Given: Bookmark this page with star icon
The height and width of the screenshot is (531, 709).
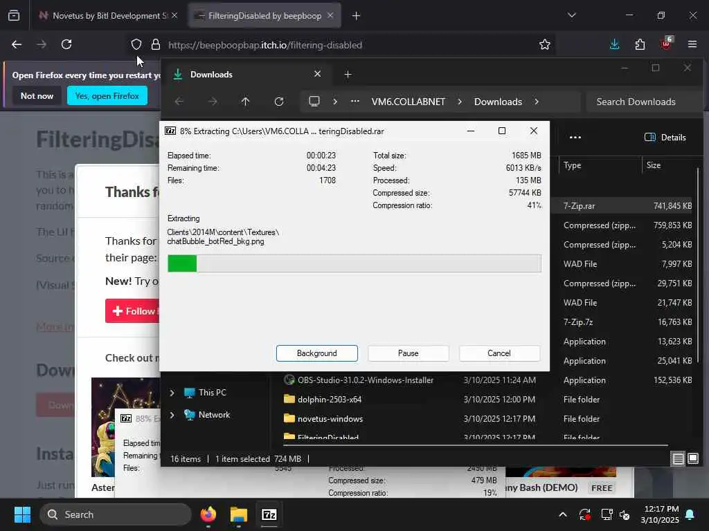Looking at the screenshot, I should point(545,45).
